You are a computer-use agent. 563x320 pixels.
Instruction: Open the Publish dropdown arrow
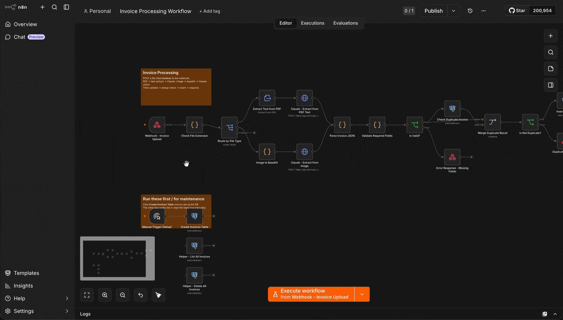453,11
